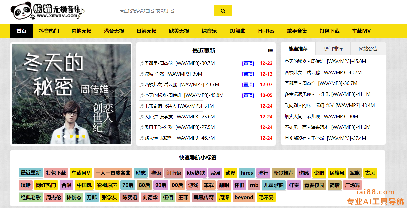407x208 pixels.
Task: Open the 古风 tag
Action: (370, 173)
